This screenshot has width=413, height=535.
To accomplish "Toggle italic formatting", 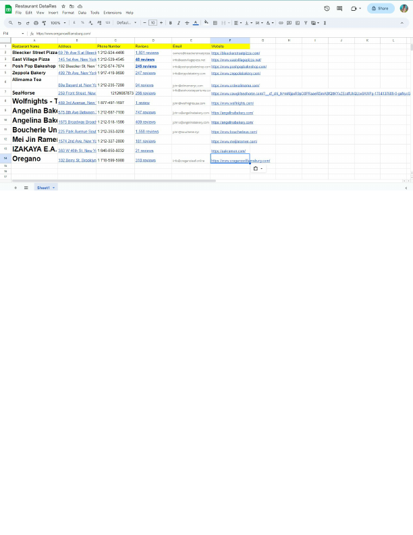I will (x=179, y=23).
